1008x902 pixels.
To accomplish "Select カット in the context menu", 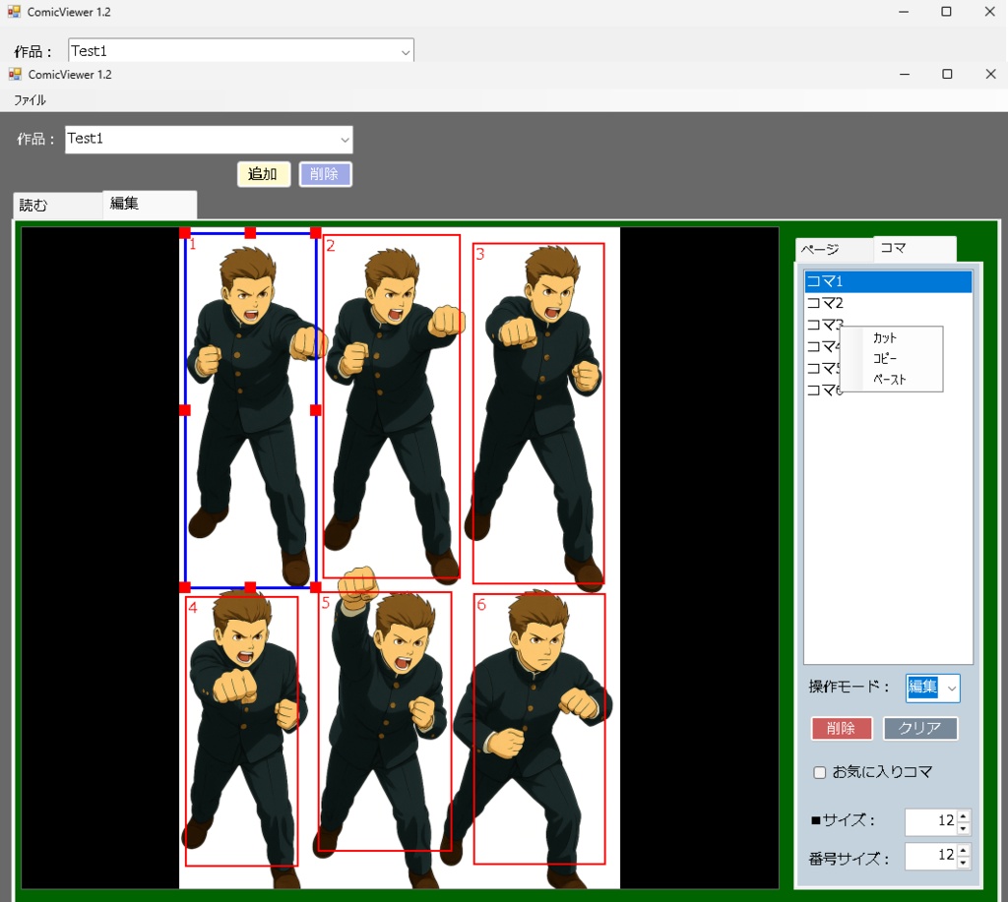I will point(884,337).
